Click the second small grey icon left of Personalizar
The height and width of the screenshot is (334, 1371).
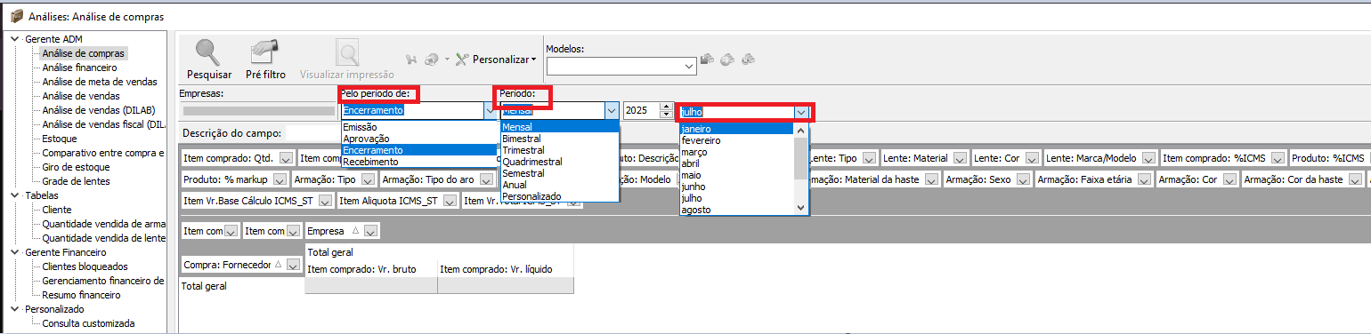coord(431,60)
